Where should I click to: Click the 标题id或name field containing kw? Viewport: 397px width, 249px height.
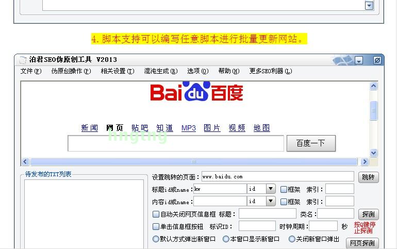[220, 189]
